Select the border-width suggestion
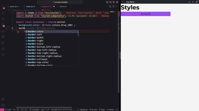The width and height of the screenshot is (199, 111). pyautogui.click(x=52, y=38)
